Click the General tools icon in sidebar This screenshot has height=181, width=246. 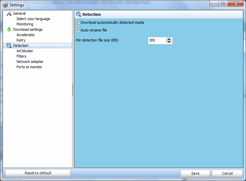(9, 13)
